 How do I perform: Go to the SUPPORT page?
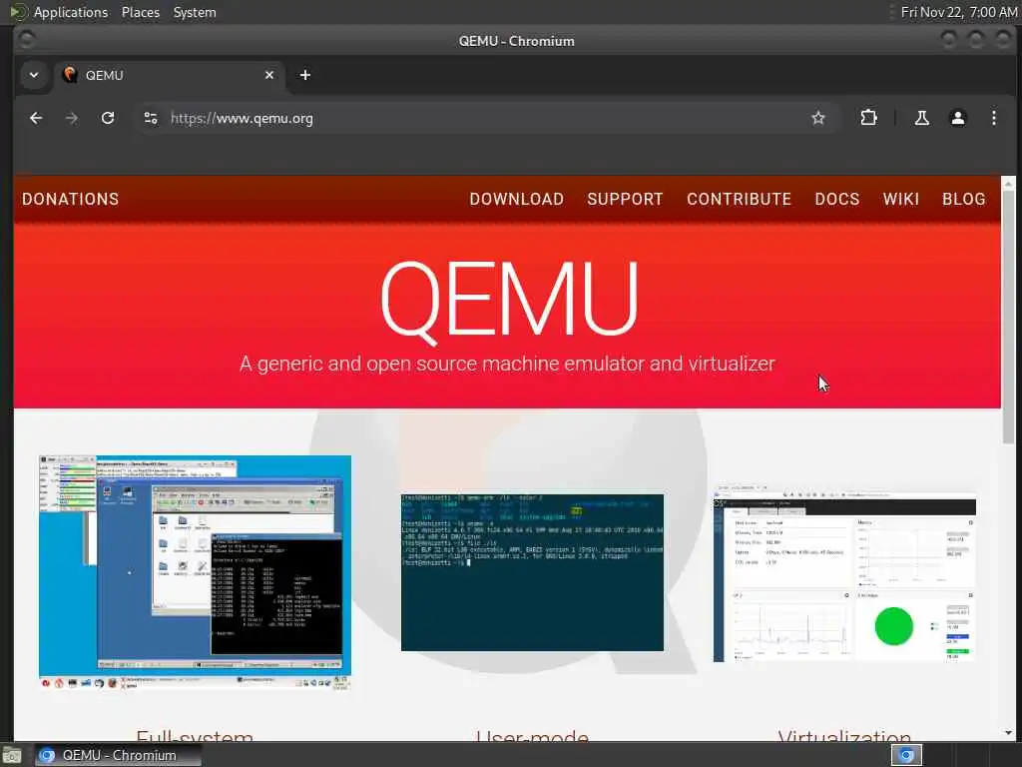(625, 199)
